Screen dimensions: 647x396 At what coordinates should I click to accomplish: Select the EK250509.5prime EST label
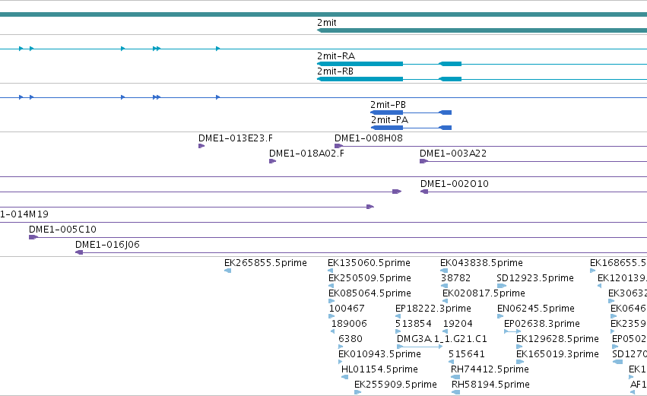[x=369, y=278]
